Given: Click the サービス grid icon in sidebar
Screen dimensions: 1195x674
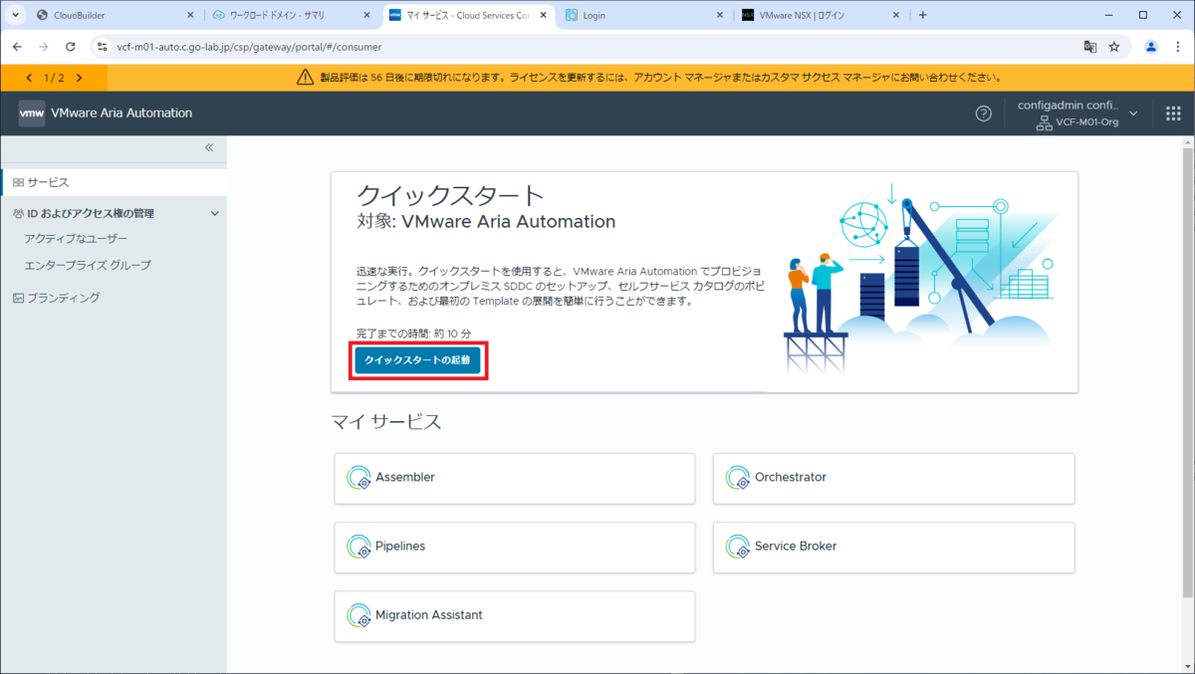Looking at the screenshot, I should 18,182.
